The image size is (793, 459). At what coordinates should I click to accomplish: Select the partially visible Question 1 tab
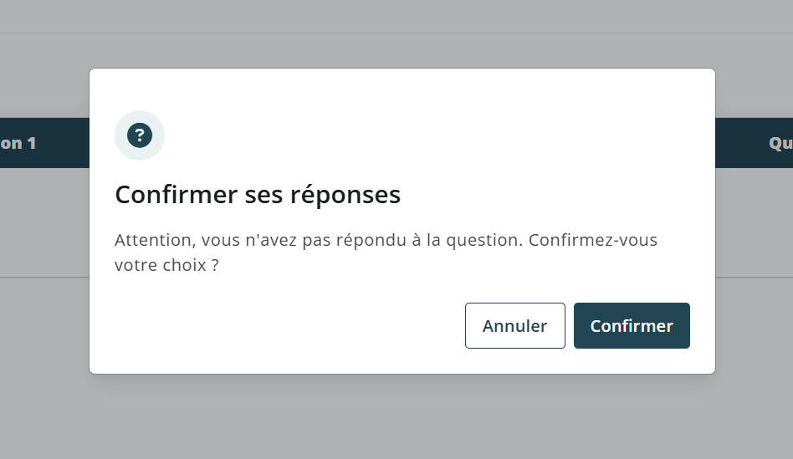click(18, 143)
